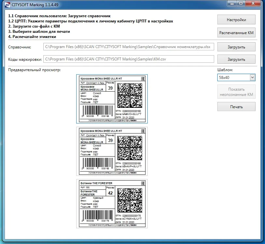Click line 1.2 ЦРПТ instruction text
Screen dimensions: 265x244
[91, 21]
